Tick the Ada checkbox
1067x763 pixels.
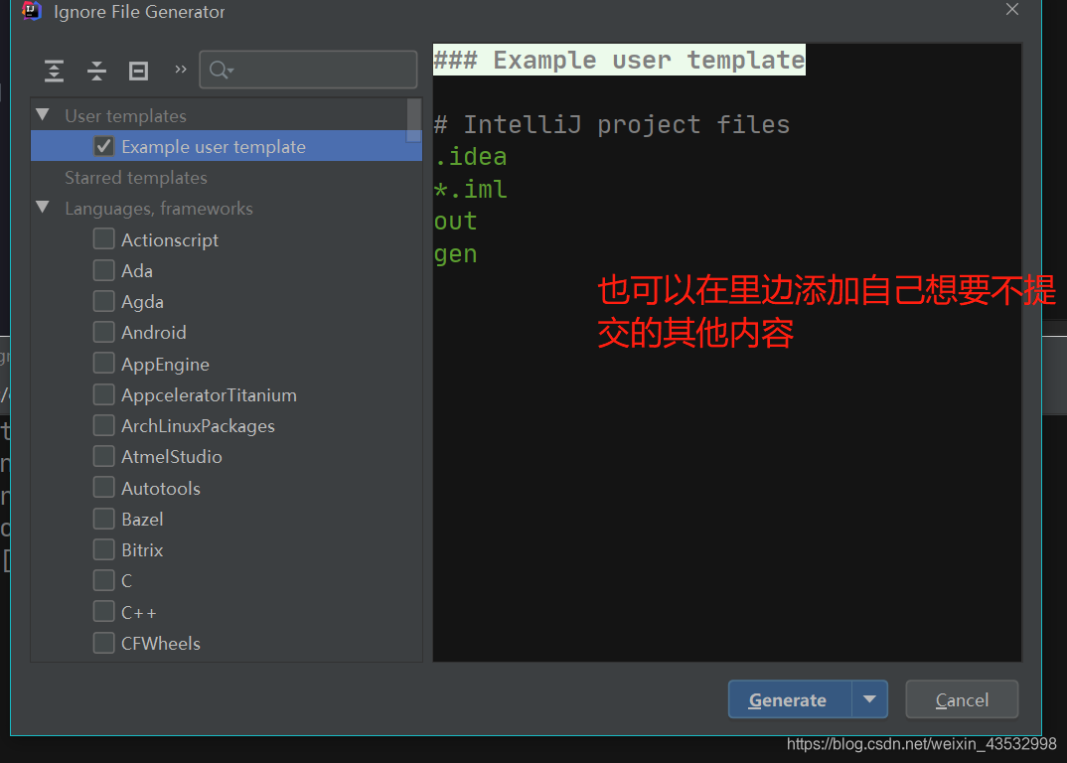click(x=103, y=270)
